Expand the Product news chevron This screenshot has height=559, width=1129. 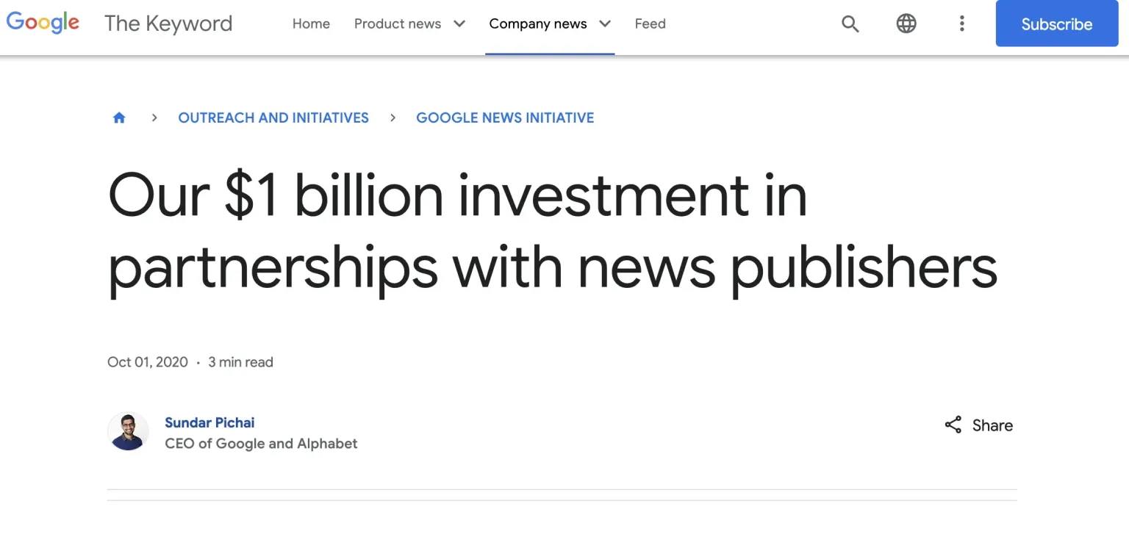click(459, 24)
